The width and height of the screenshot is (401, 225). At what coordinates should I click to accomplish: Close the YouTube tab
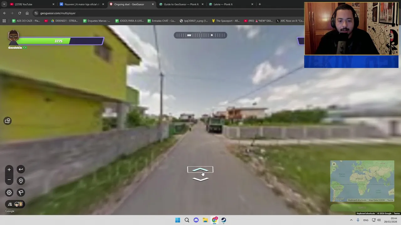[53, 4]
